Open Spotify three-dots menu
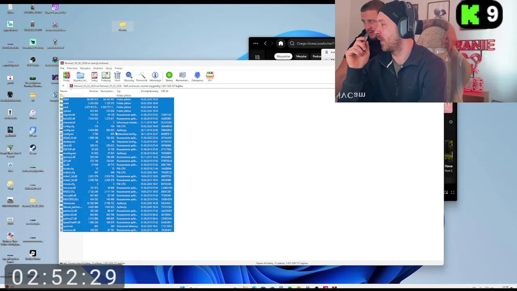The height and width of the screenshot is (291, 517). [256, 43]
